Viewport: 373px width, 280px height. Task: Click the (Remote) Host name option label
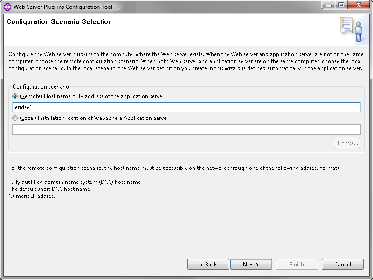click(x=92, y=96)
